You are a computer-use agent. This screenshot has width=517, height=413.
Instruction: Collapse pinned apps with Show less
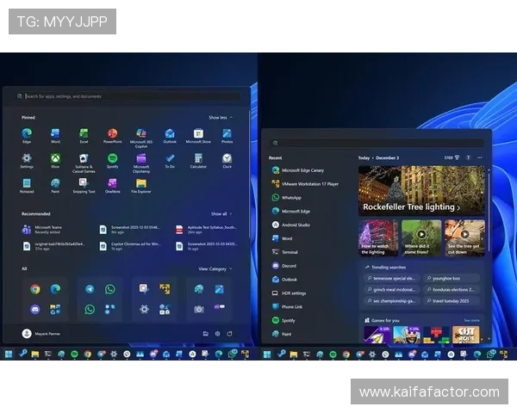click(220, 117)
